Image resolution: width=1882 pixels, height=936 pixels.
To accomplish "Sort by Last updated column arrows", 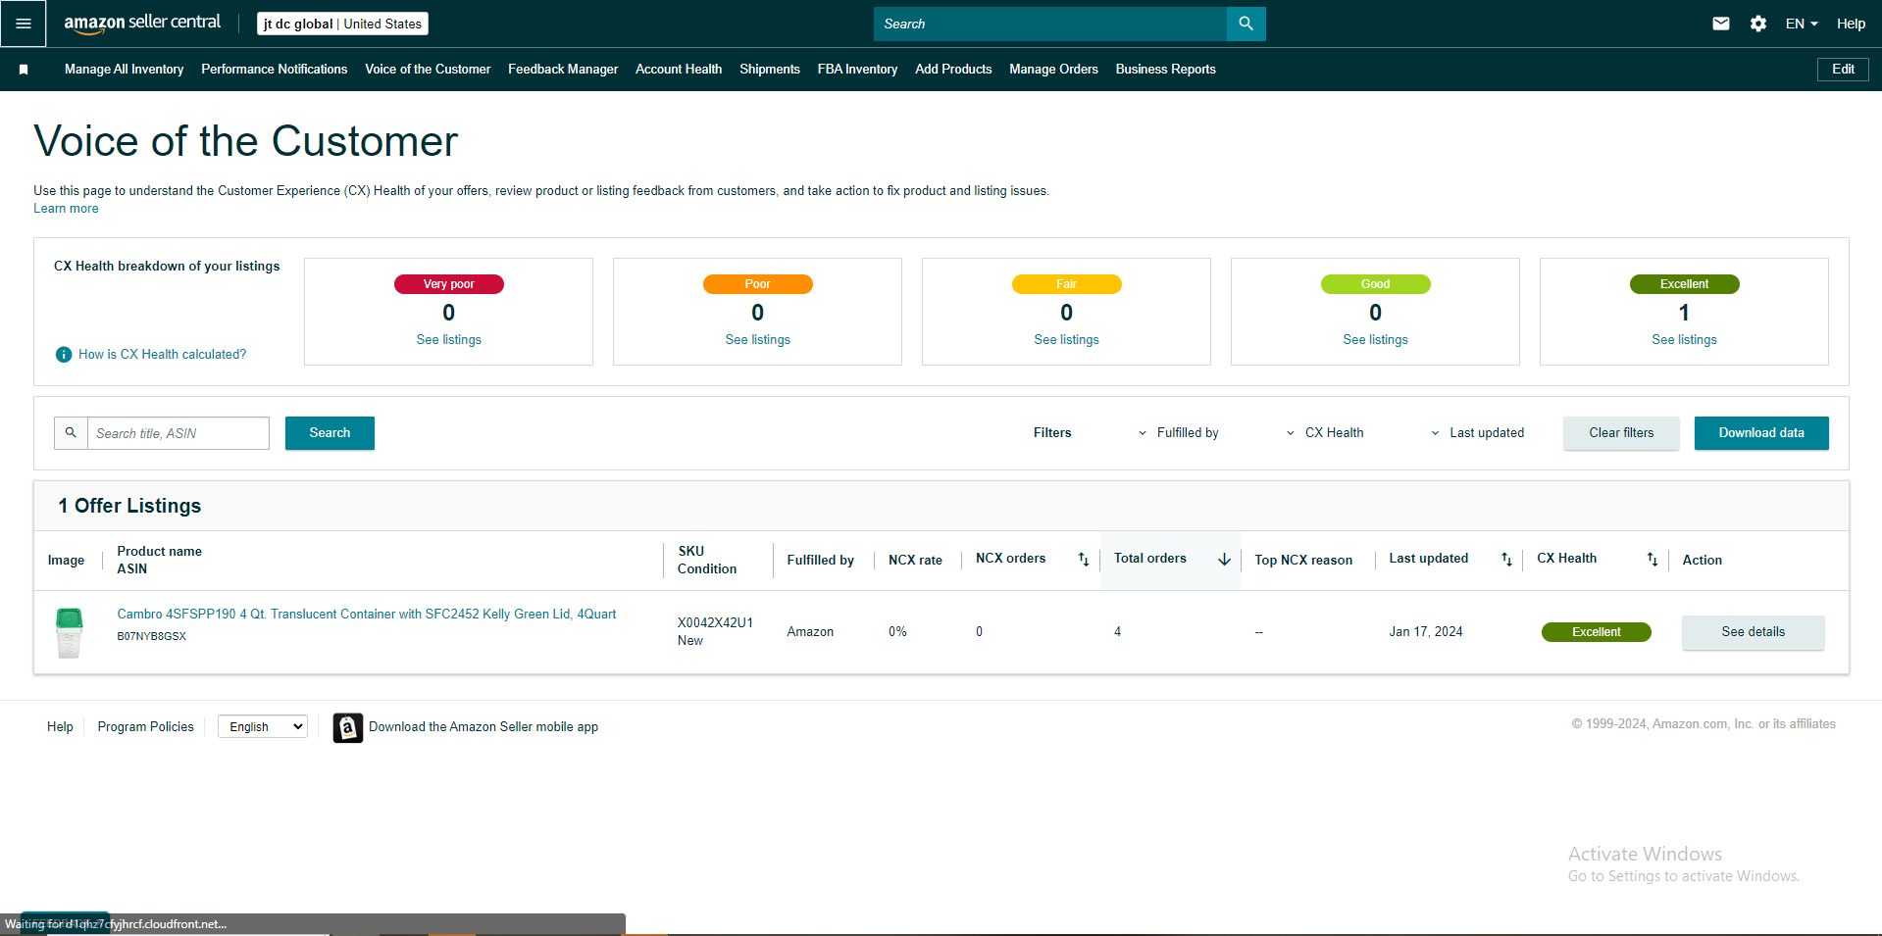I will pos(1506,560).
